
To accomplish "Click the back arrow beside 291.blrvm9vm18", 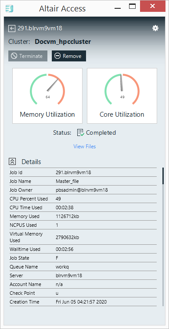I will [11, 29].
